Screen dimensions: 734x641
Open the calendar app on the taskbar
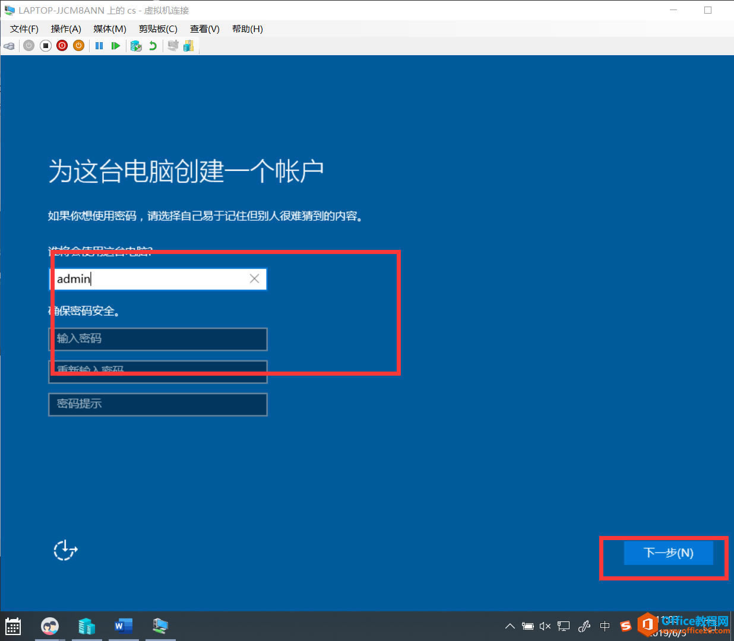pos(13,626)
